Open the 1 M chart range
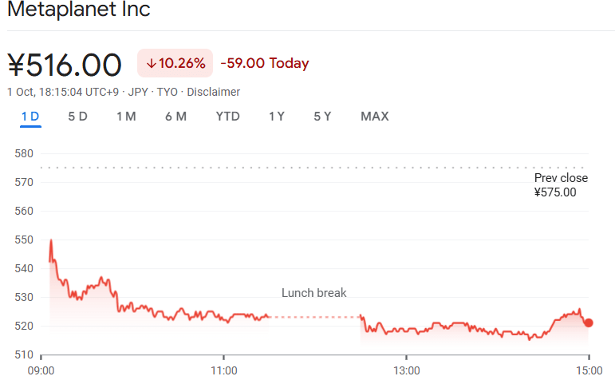The height and width of the screenshot is (388, 615). coord(126,117)
